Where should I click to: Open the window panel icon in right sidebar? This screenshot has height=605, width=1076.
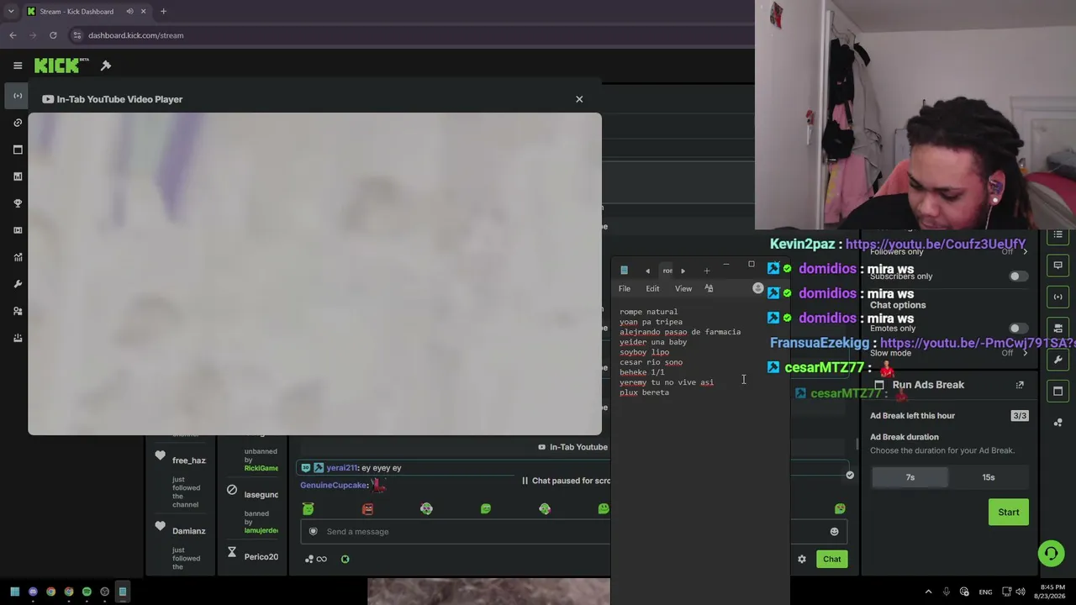coord(1058,391)
